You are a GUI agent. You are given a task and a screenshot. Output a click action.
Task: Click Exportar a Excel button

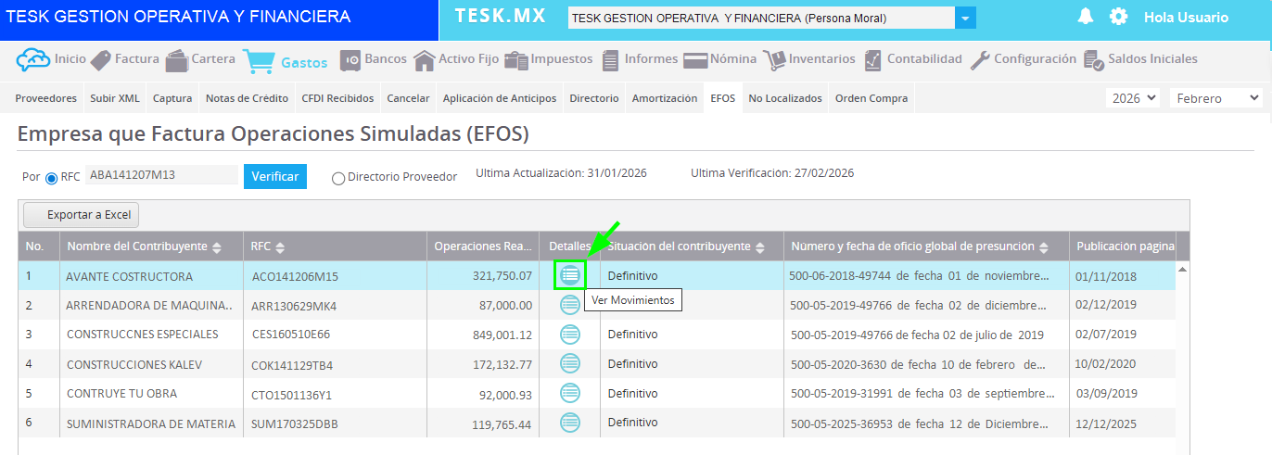(81, 215)
